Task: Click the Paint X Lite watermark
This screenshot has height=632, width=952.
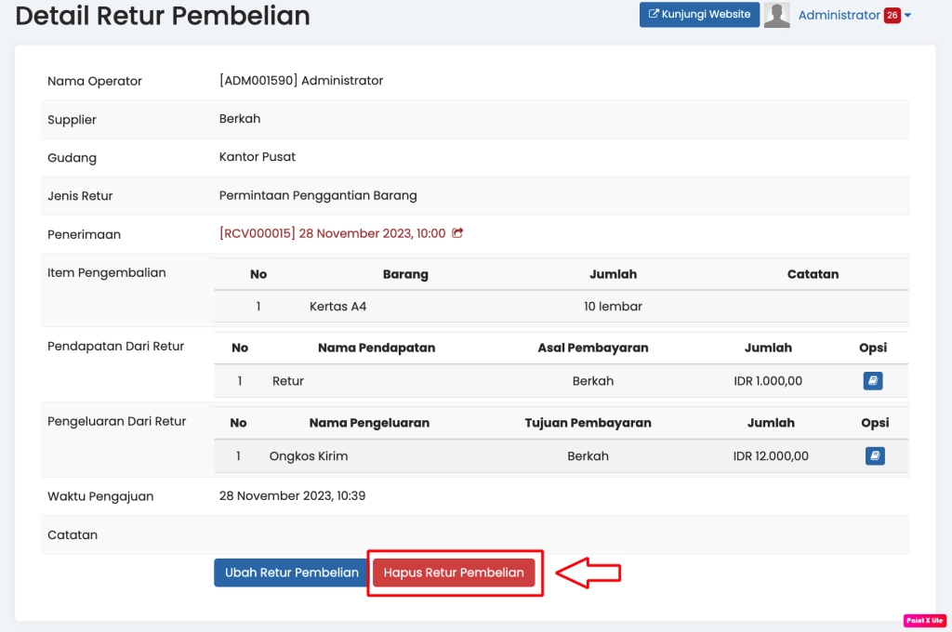Action: [924, 620]
